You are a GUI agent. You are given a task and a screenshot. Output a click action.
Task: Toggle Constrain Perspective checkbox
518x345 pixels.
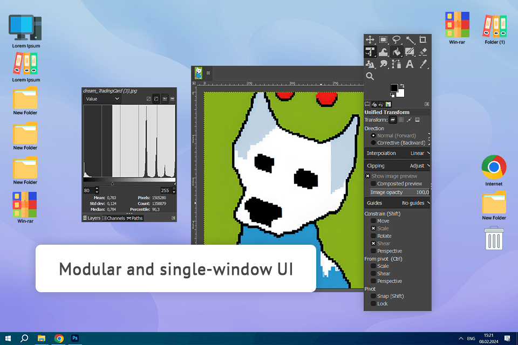[x=373, y=251]
